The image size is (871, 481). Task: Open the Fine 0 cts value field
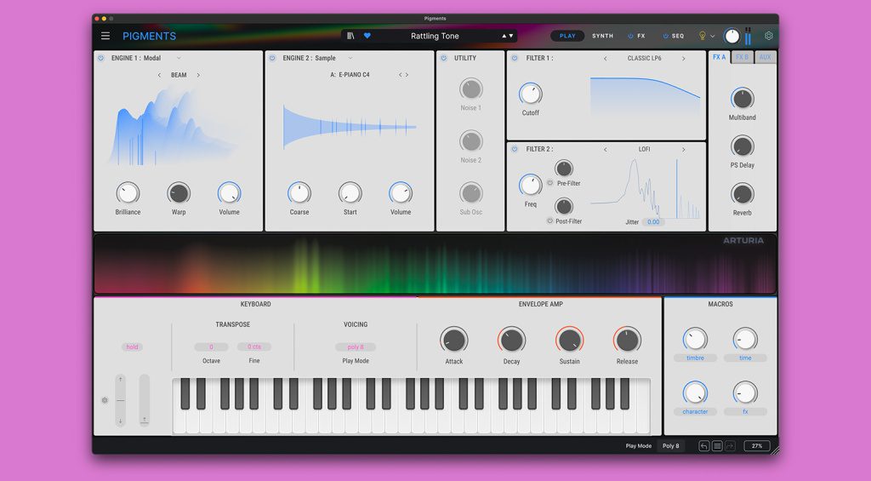(x=253, y=347)
